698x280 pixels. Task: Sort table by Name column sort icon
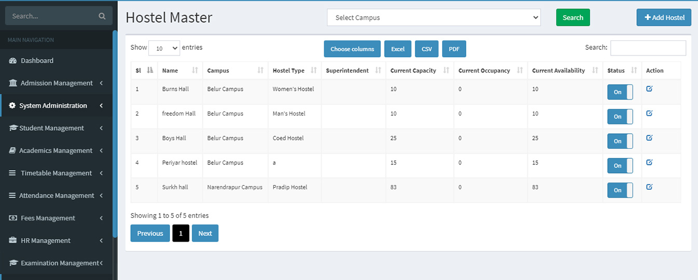tap(195, 71)
